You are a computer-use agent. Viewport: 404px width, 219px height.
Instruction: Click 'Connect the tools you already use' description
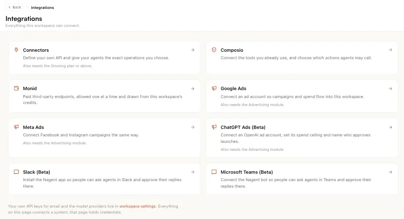(x=296, y=58)
